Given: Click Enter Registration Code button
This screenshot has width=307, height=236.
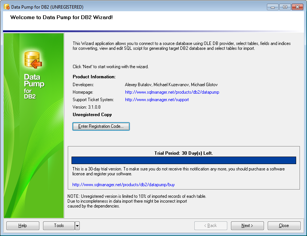Looking at the screenshot, I should click(x=101, y=126).
